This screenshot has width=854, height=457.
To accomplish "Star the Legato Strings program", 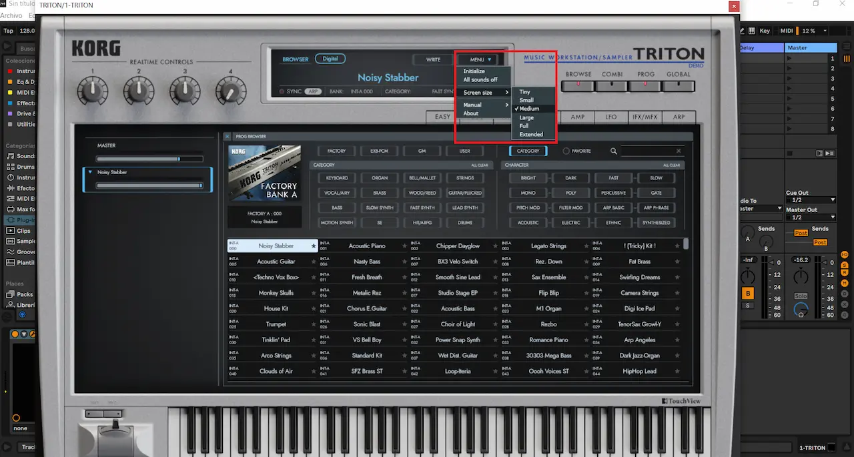I will pos(586,246).
